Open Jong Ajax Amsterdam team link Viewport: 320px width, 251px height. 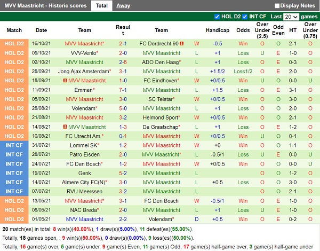(x=84, y=72)
